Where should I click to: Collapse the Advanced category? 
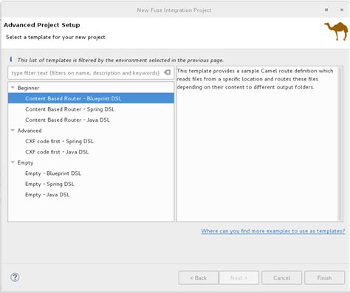13,131
